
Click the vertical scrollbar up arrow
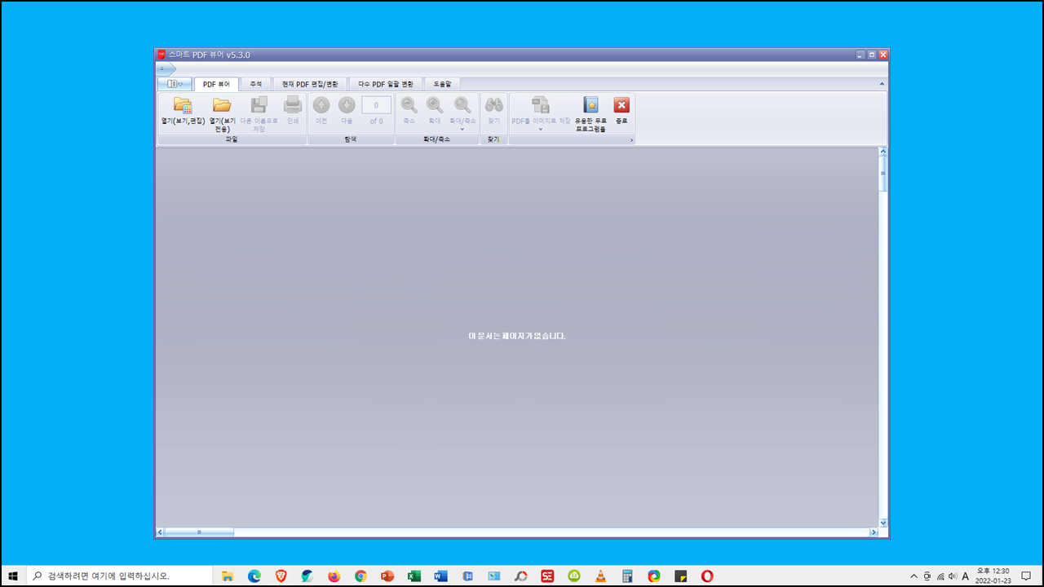click(883, 152)
